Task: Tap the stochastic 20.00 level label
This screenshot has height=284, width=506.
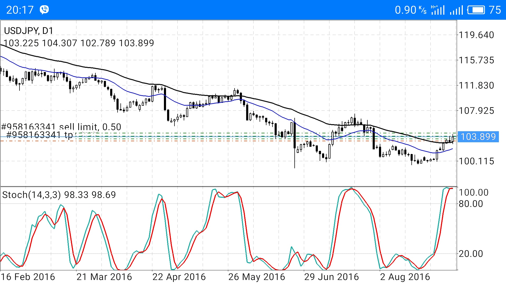Action: [x=471, y=254]
